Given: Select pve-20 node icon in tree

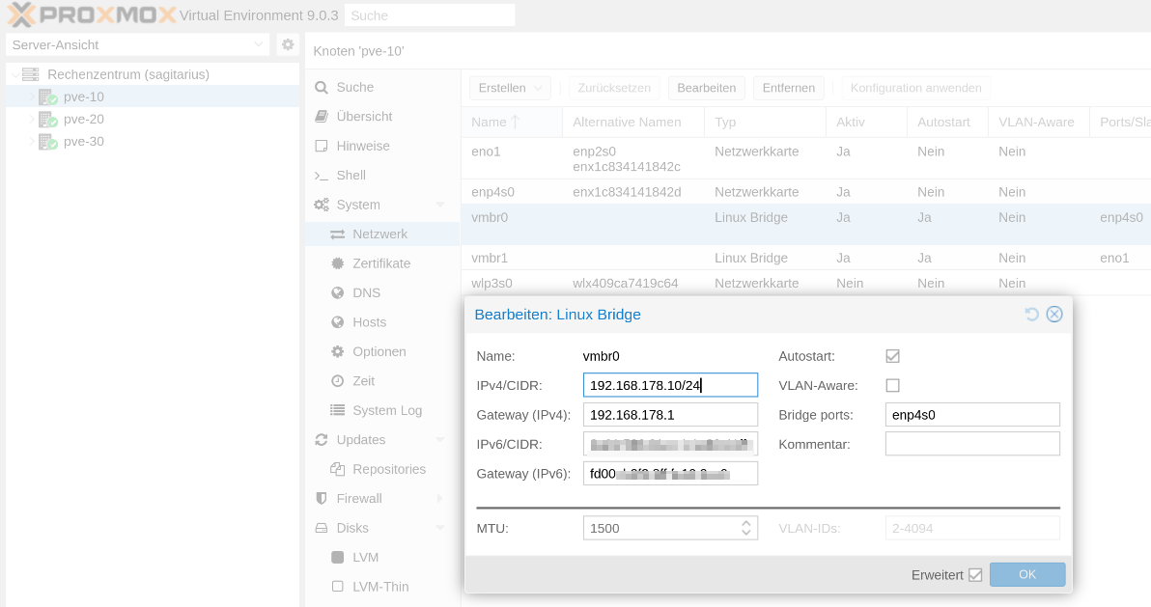Looking at the screenshot, I should pos(48,120).
